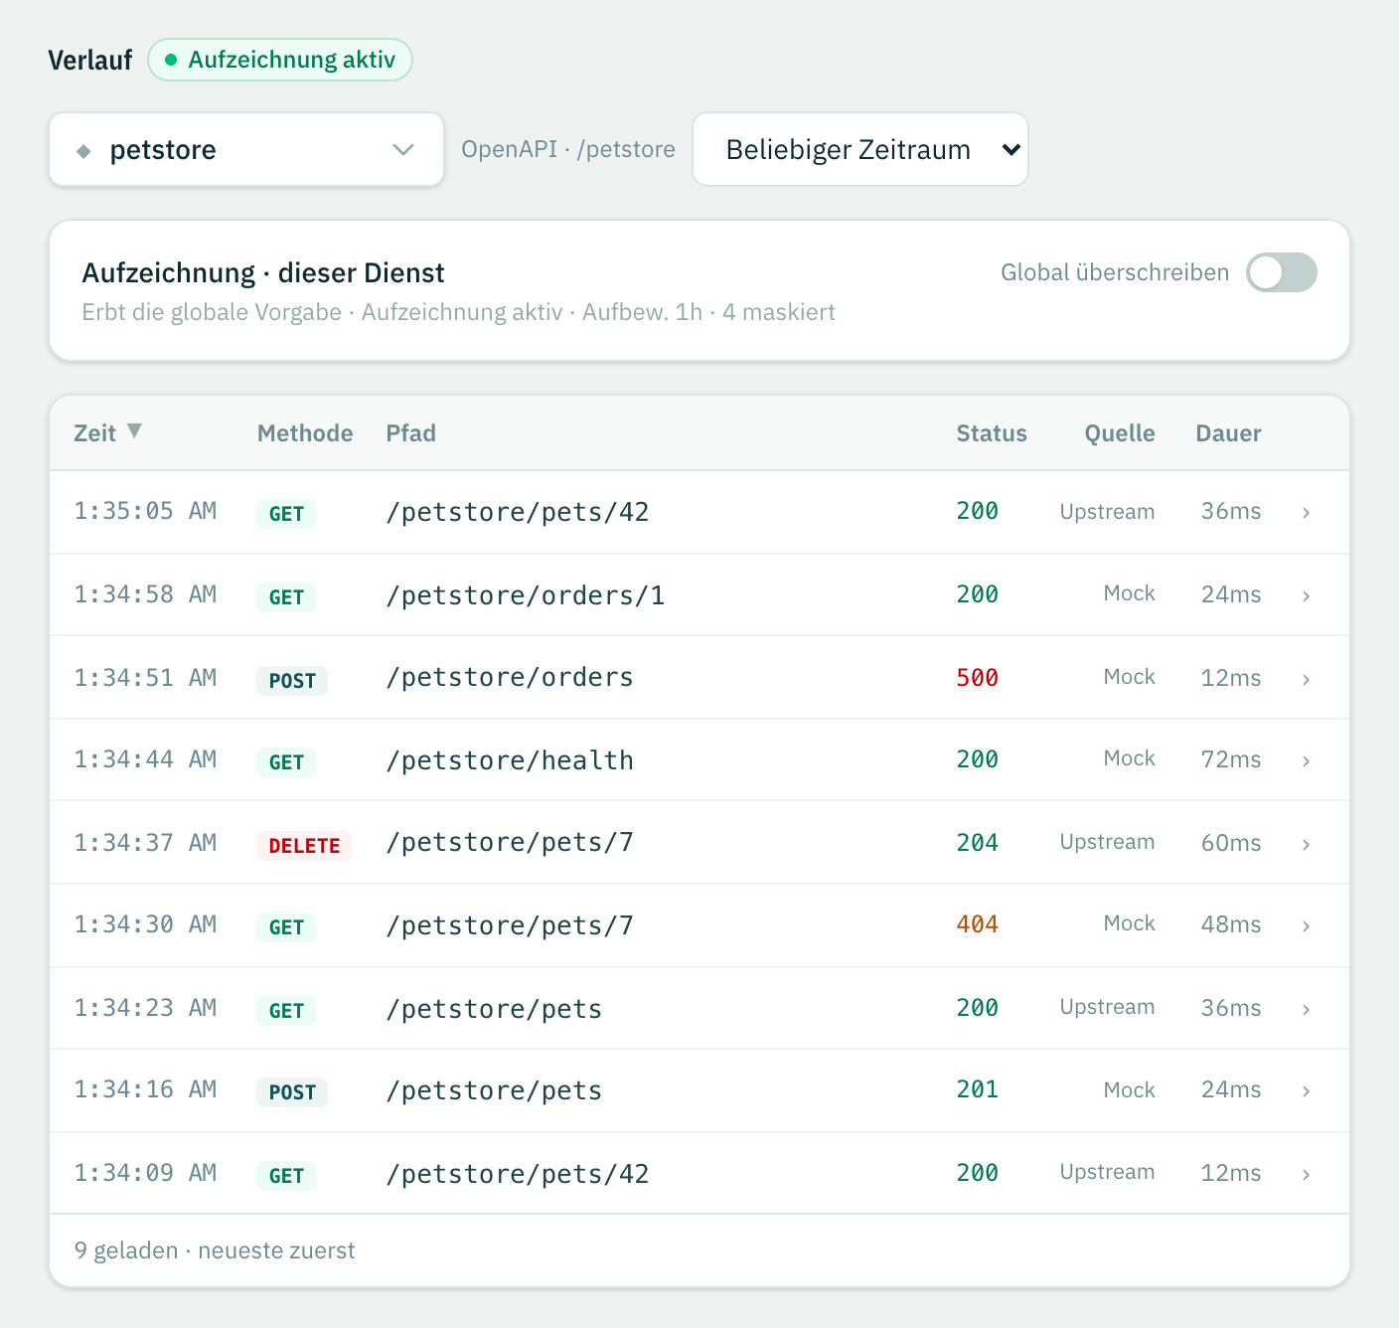
Task: Click the Verlauf page title
Action: click(x=90, y=60)
